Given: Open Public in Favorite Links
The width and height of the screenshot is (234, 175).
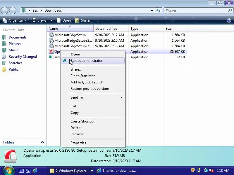Looking at the screenshot, I should click(x=13, y=69).
